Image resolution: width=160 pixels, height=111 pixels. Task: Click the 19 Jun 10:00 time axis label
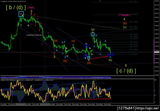35,105
